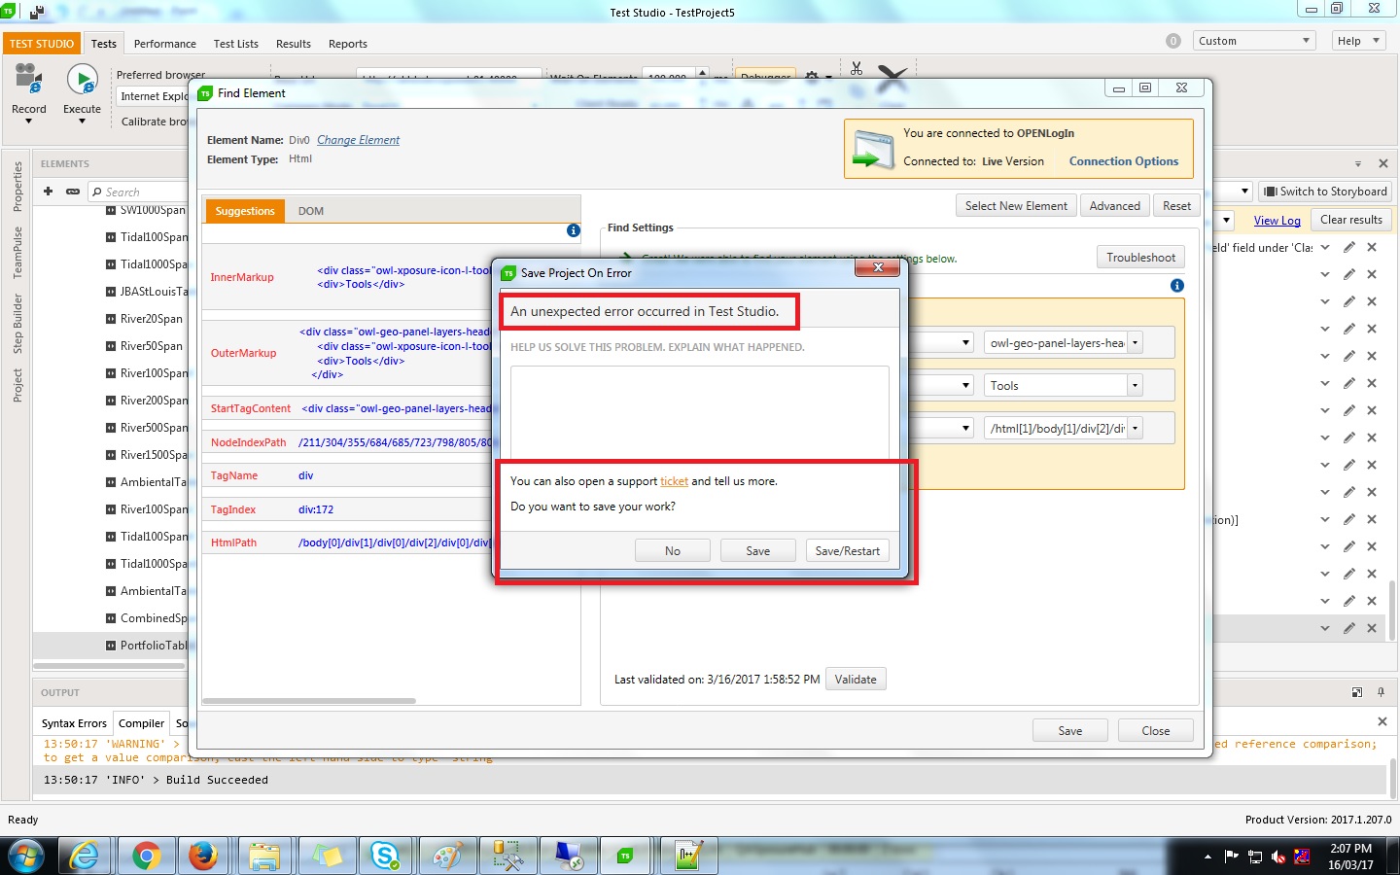Click the pin icon in Output panel
Screen dimensions: 1400x875
tap(1381, 692)
